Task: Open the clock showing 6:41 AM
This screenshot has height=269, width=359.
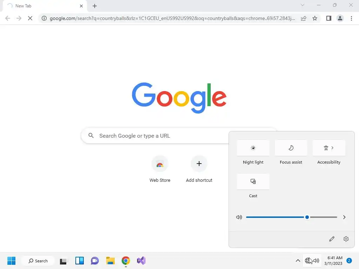Action: tap(333, 261)
